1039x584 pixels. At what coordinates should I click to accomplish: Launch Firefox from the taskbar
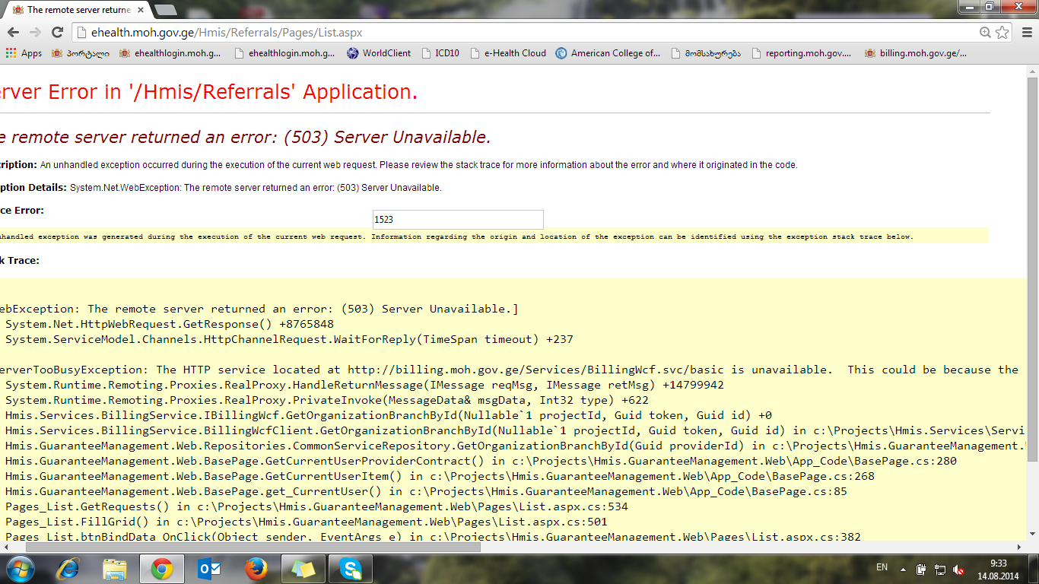tap(256, 569)
